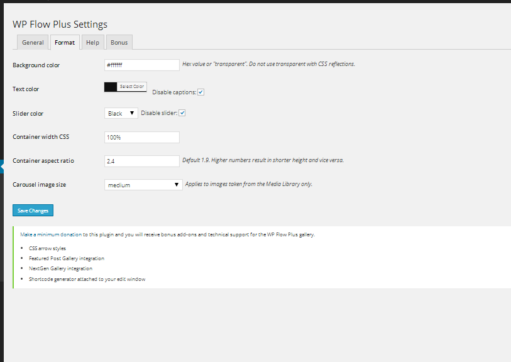Click the black text color swatch
This screenshot has width=511, height=362.
point(111,87)
